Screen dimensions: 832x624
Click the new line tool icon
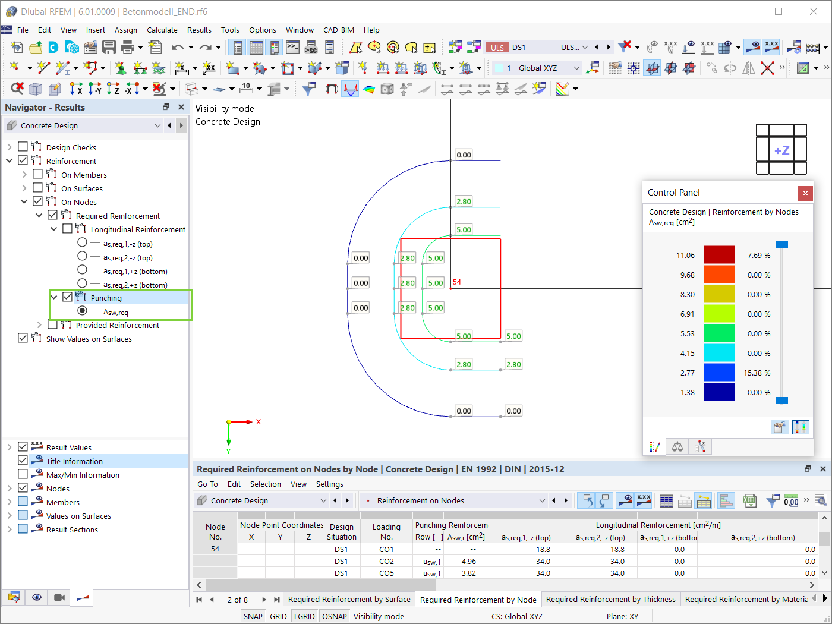43,68
